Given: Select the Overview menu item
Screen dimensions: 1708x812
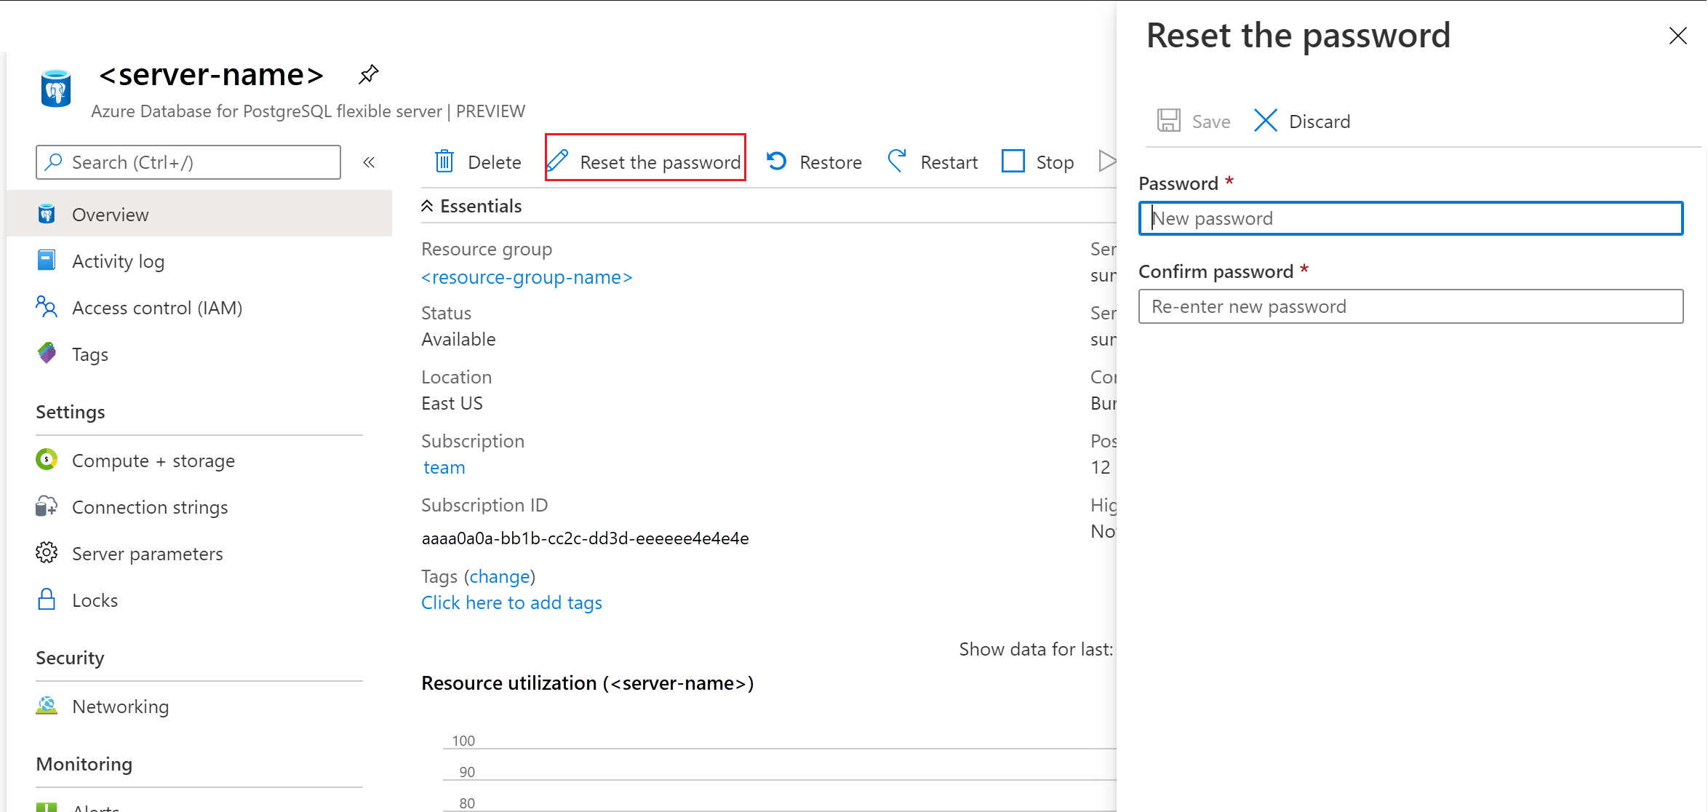Looking at the screenshot, I should [x=109, y=215].
